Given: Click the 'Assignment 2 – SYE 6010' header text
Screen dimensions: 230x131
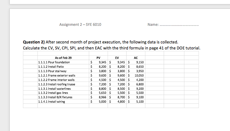Looking at the screenshot, I should 80,25.
